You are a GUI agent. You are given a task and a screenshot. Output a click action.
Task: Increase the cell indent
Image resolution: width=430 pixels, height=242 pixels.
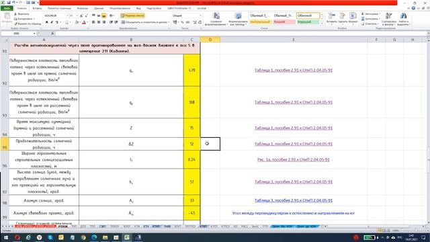[x=116, y=22]
